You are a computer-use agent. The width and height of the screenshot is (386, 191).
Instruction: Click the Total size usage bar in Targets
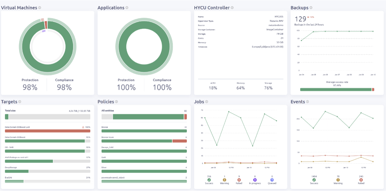[48, 116]
